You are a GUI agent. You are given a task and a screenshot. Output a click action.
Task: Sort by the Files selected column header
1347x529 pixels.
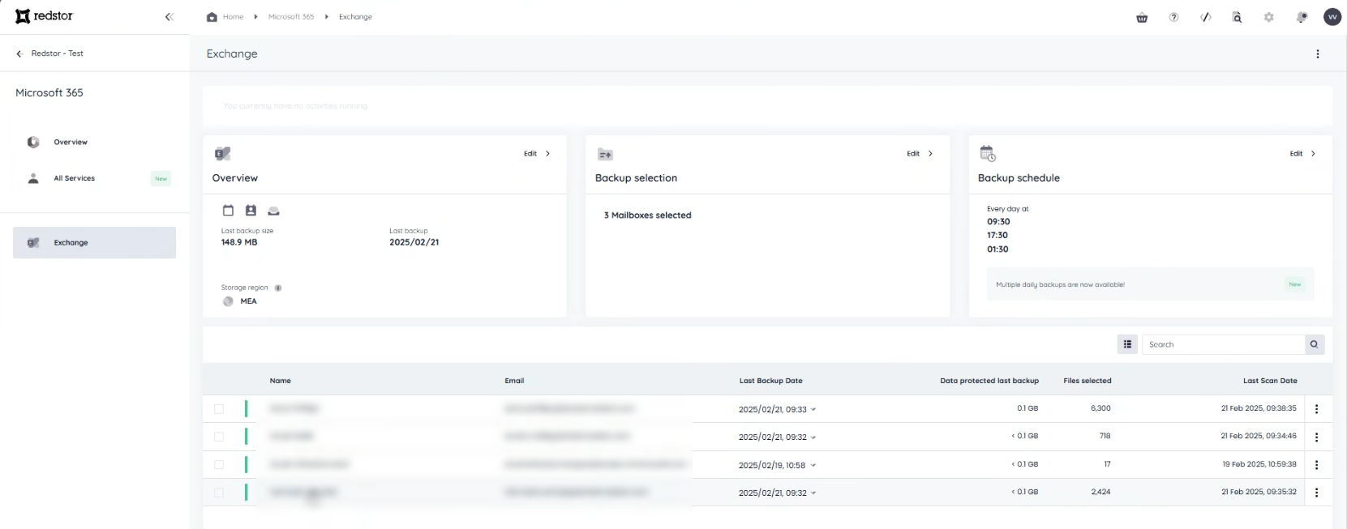click(x=1087, y=381)
